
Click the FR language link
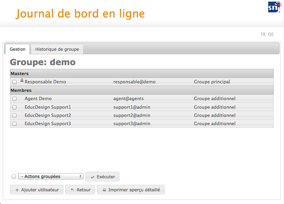pyautogui.click(x=263, y=34)
